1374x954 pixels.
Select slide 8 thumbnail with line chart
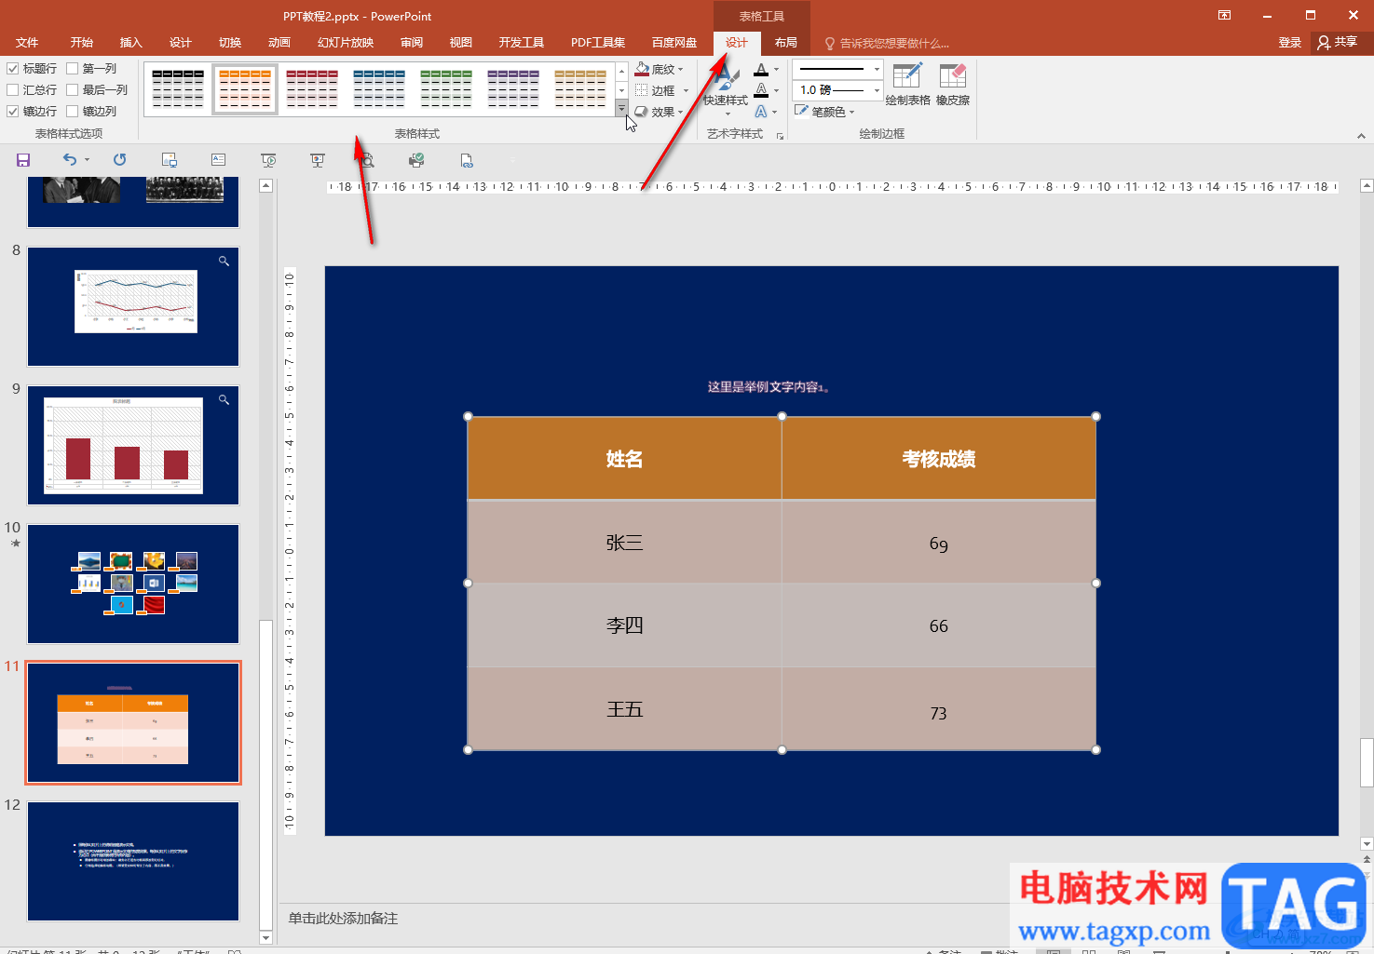(133, 306)
